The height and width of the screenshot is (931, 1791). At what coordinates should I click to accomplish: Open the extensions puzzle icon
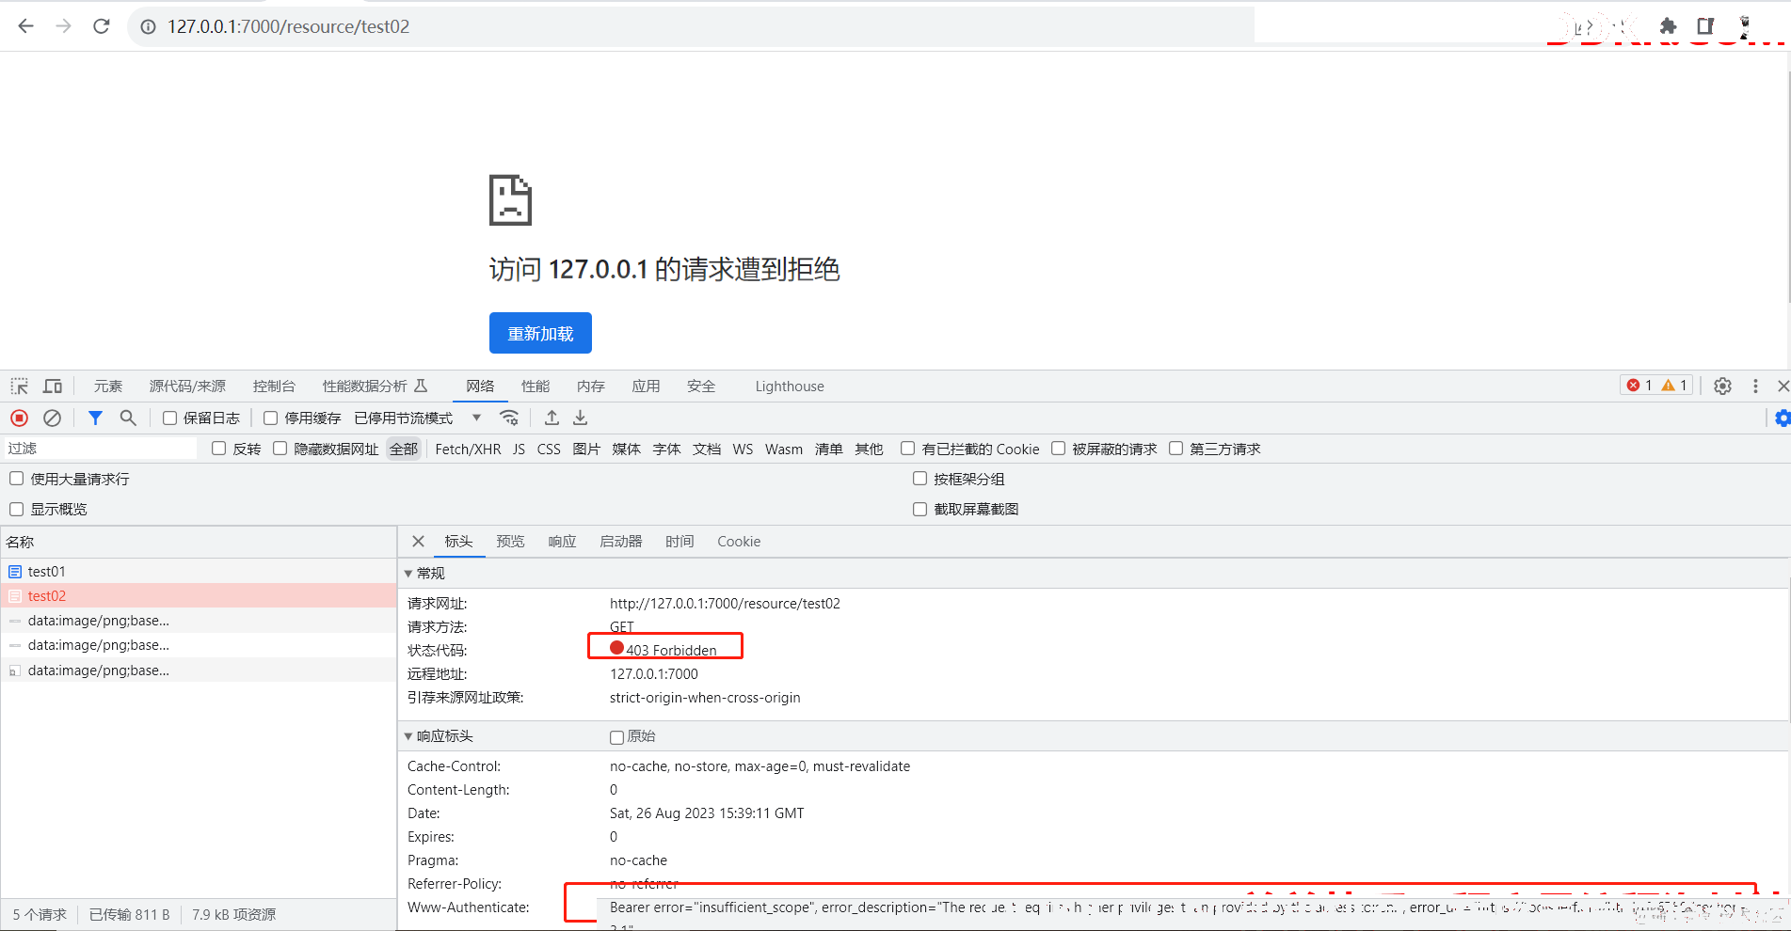coord(1668,26)
